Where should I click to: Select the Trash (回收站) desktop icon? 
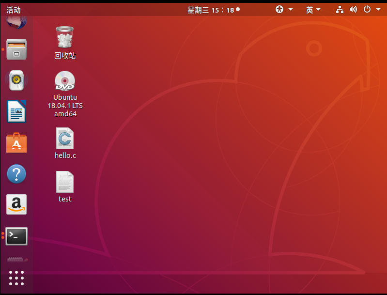65,37
